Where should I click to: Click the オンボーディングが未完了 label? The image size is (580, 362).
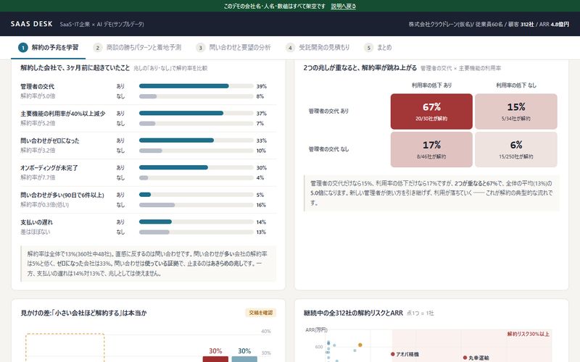point(49,168)
